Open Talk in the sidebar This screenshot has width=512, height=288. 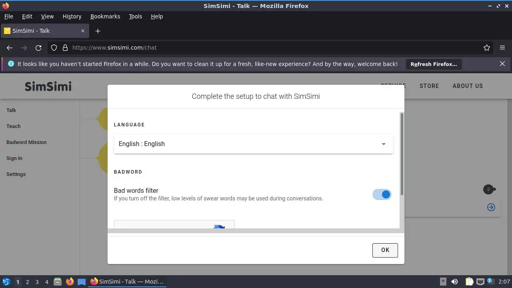click(11, 110)
